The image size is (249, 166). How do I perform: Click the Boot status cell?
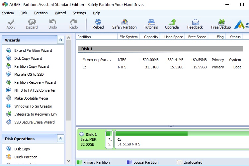click(237, 67)
